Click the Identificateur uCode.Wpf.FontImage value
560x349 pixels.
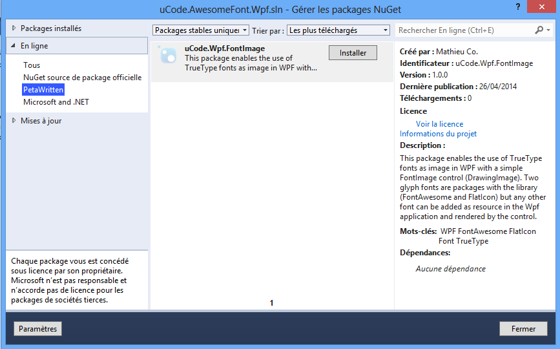[494, 63]
